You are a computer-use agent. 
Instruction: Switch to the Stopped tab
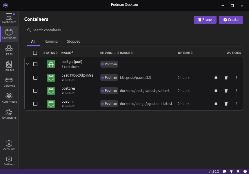(74, 41)
